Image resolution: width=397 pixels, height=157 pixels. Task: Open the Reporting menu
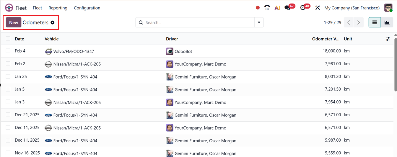(x=58, y=8)
